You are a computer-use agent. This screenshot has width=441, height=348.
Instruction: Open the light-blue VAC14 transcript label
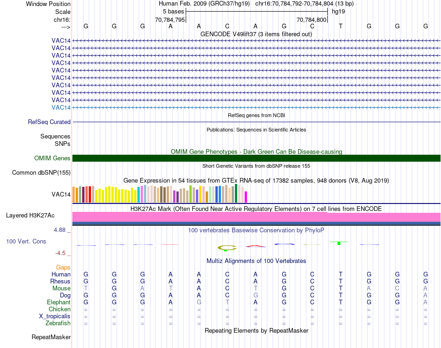[x=61, y=107]
